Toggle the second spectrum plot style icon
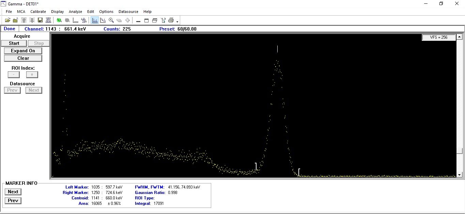465x214 pixels. click(103, 20)
